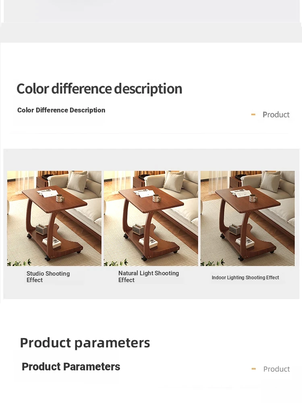Click the large 'Color difference description' heading
This screenshot has height=403, width=302.
[99, 89]
